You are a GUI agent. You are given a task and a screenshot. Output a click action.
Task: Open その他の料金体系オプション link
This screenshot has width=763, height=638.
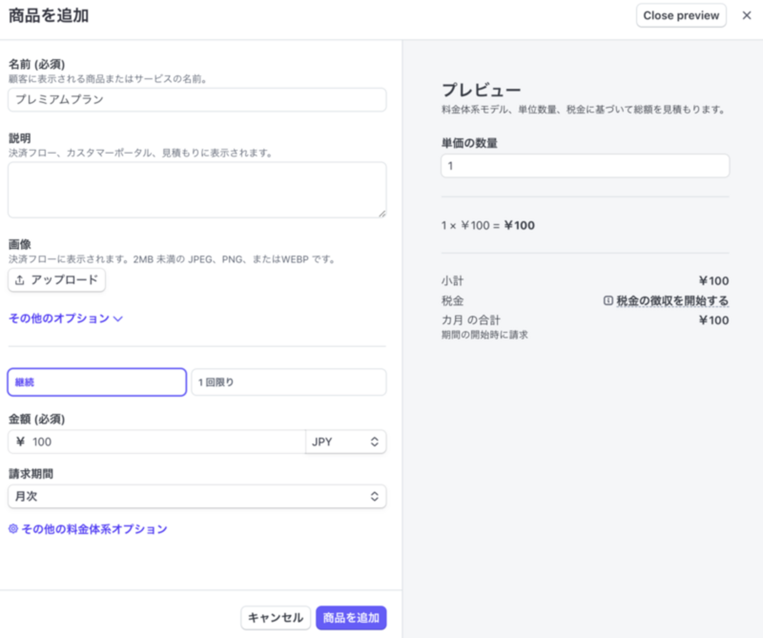pos(94,529)
